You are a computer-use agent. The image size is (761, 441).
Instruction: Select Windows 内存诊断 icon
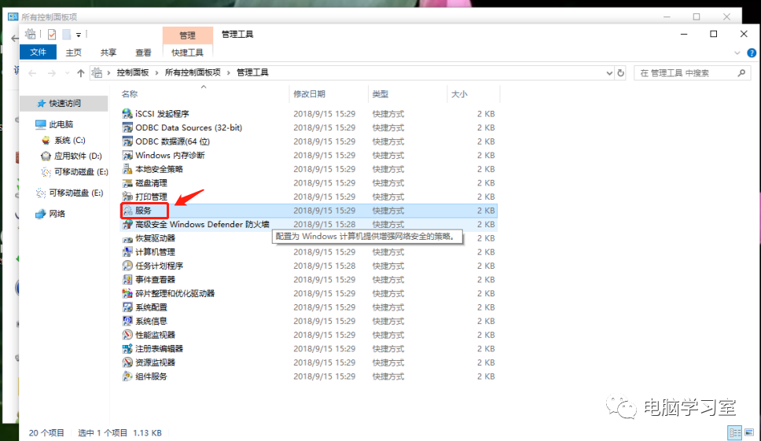(127, 155)
